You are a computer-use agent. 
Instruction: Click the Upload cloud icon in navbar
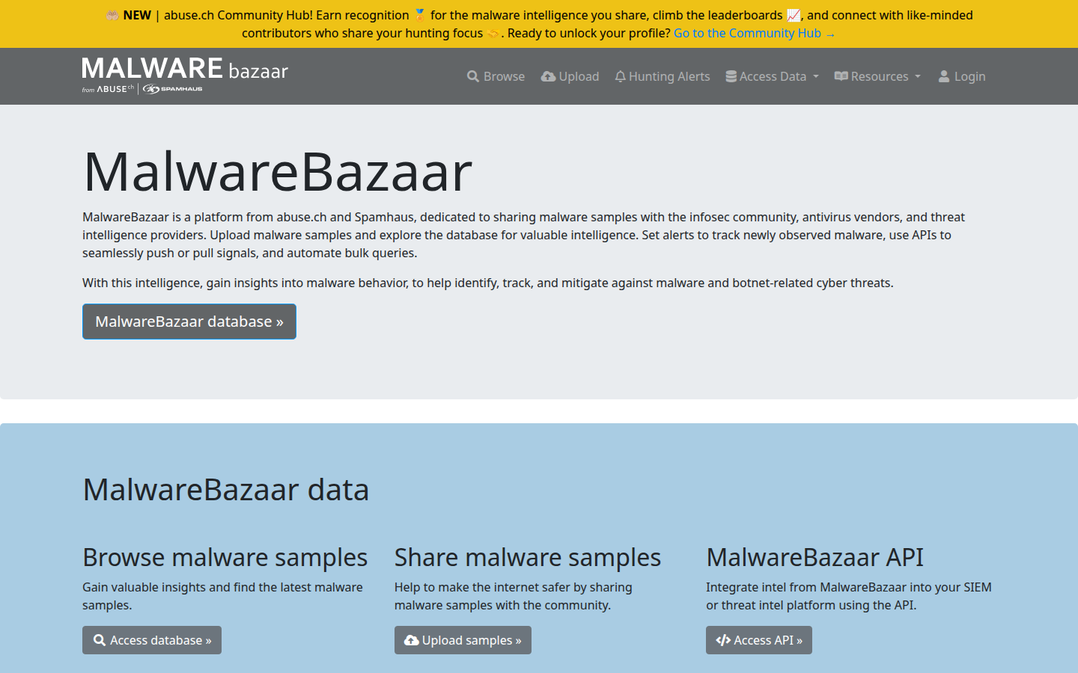[548, 76]
